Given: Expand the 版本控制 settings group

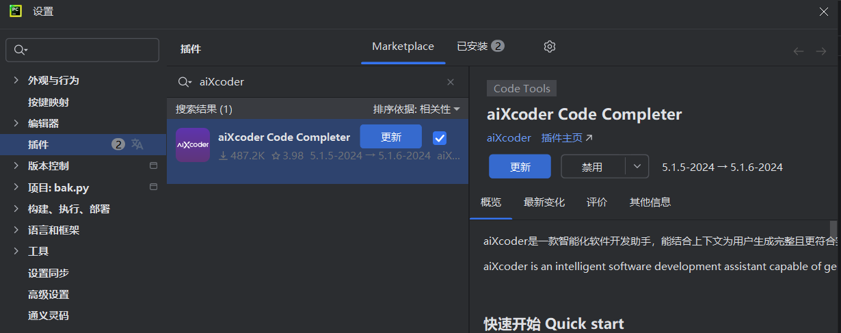Looking at the screenshot, I should [x=16, y=166].
